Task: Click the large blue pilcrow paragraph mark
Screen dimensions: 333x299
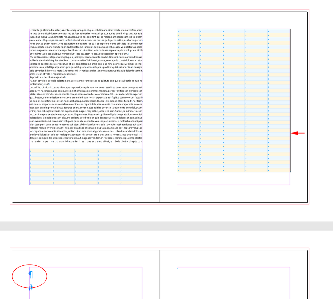Action: pos(31,275)
